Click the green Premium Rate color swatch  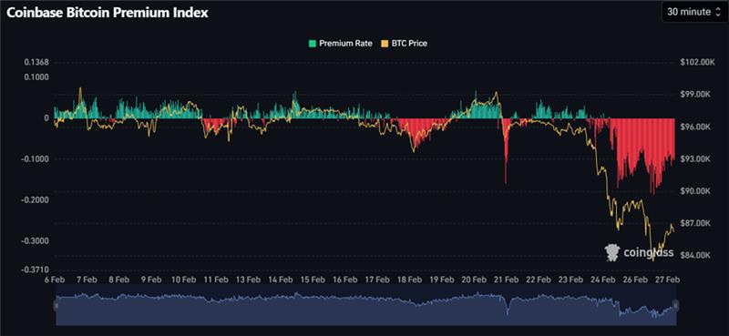pyautogui.click(x=313, y=44)
